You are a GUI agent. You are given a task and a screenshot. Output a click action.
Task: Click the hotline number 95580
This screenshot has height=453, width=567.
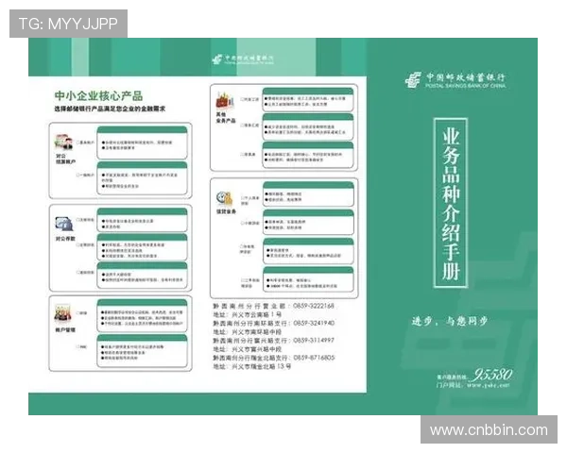coord(492,375)
